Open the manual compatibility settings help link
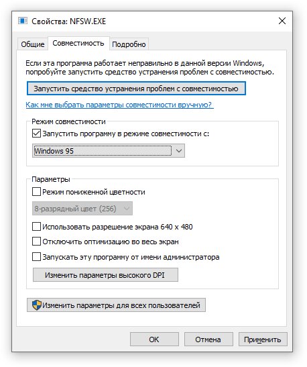The image size is (307, 367). [120, 105]
